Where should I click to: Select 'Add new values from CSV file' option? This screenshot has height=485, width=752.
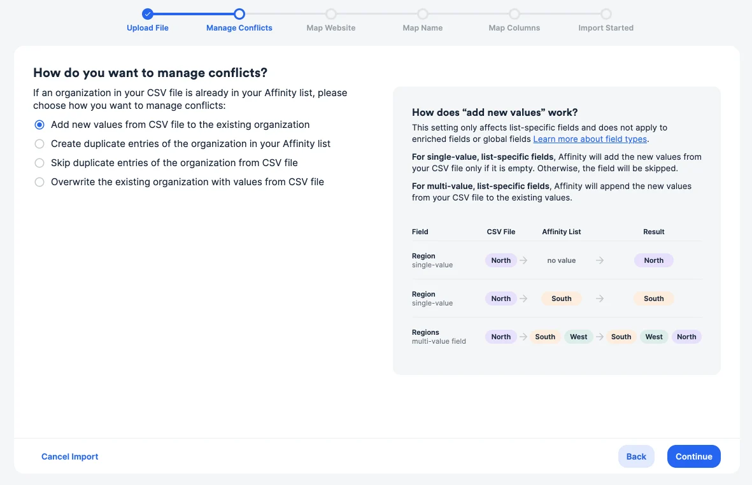pos(39,125)
